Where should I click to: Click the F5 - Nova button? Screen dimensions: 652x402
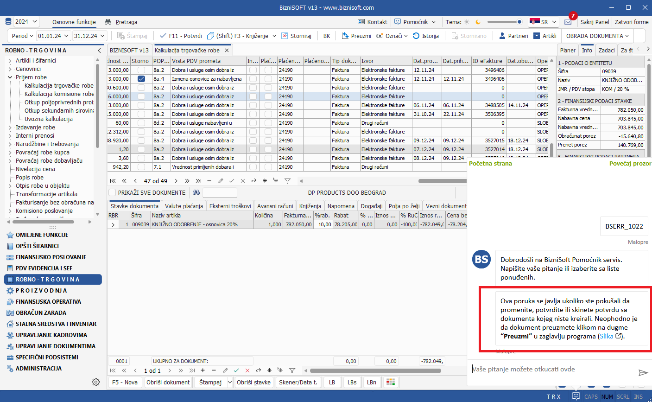[125, 382]
